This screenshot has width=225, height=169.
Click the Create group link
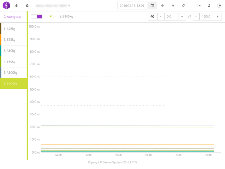[12, 17]
